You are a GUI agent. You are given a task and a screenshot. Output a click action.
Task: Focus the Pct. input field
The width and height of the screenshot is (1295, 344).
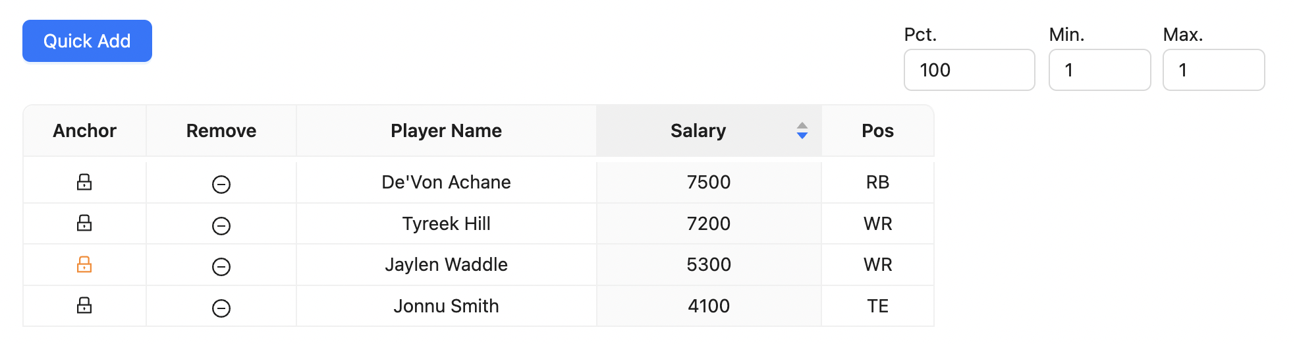[x=969, y=70]
